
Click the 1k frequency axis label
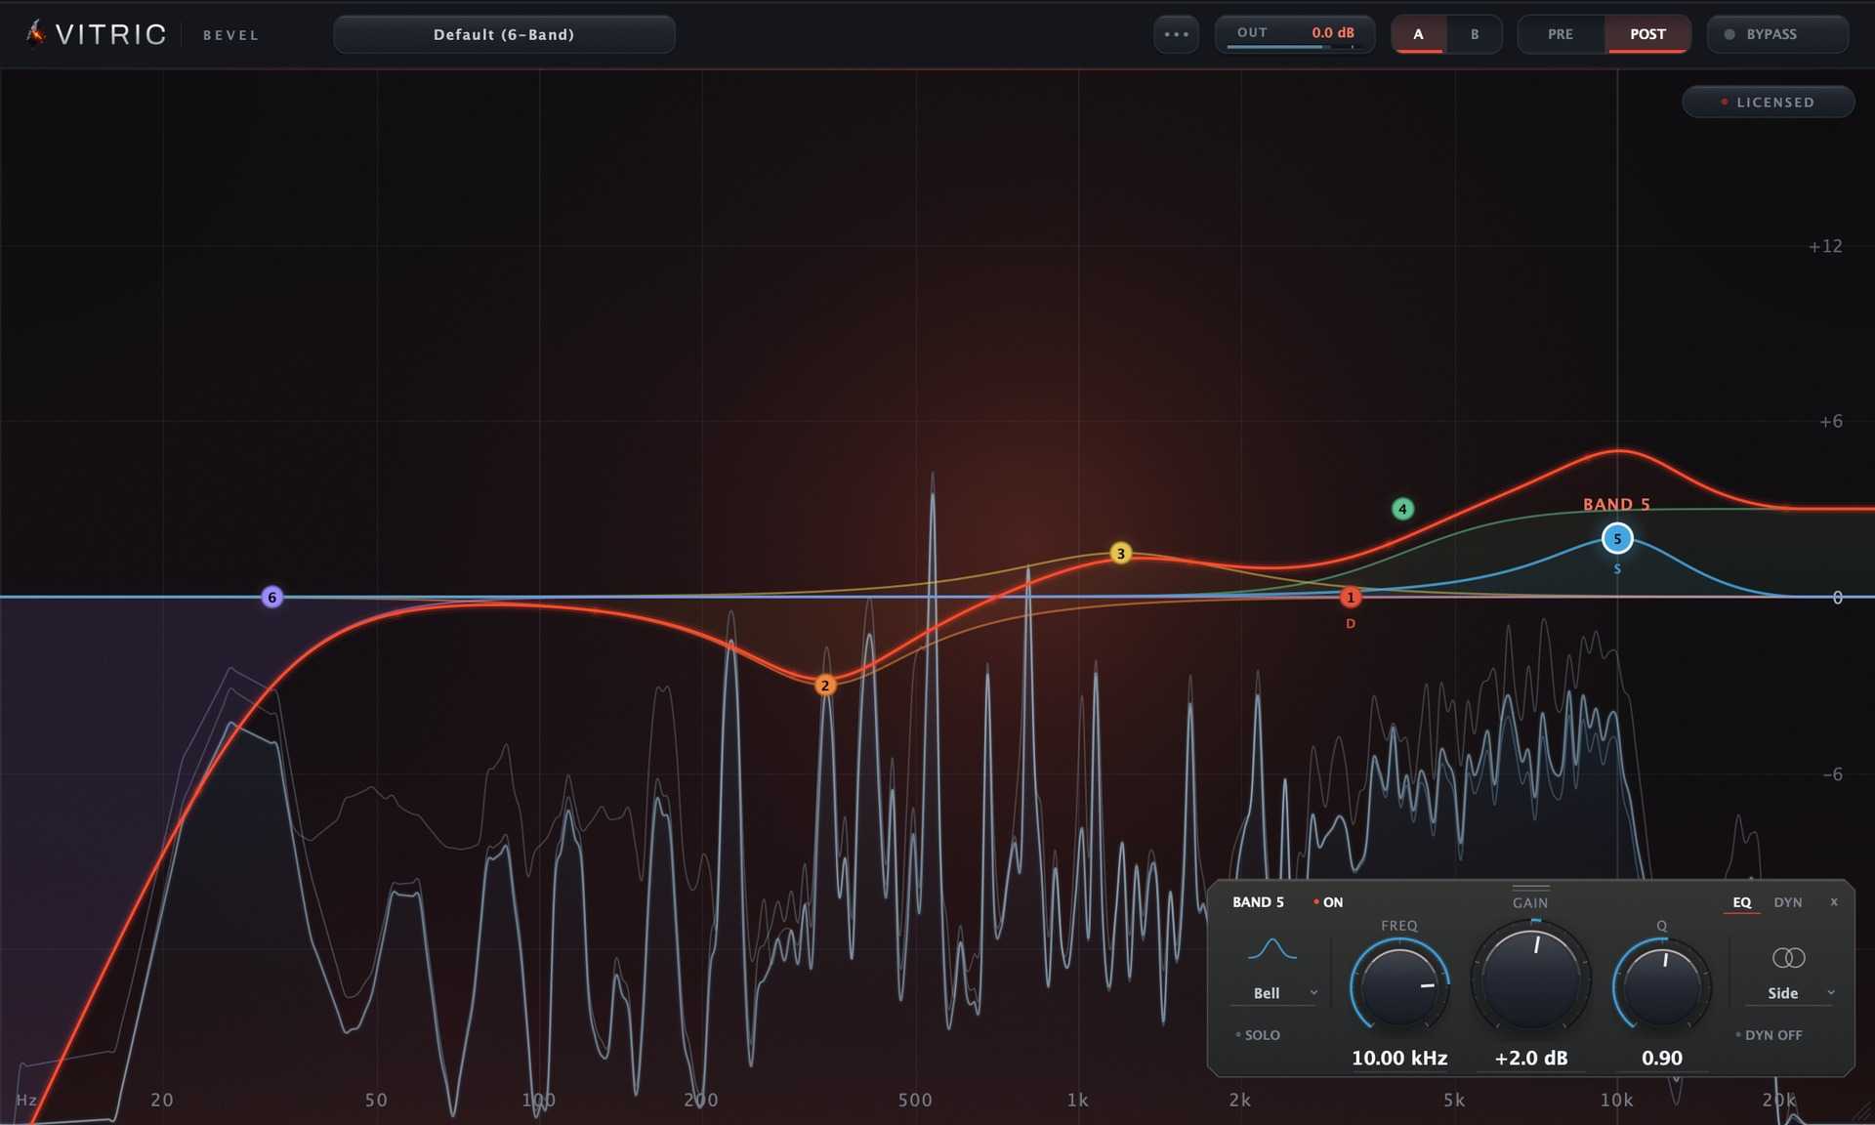click(1077, 1100)
